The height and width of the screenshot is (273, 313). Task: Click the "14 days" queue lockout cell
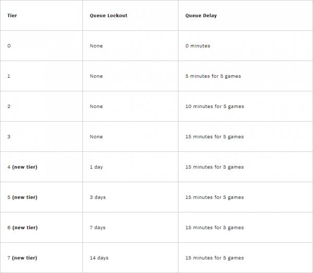point(99,258)
